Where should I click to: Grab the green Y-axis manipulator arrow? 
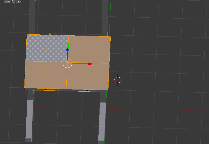tap(68, 46)
